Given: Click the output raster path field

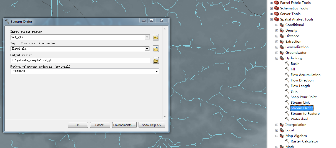Looking at the screenshot, I should click(80, 60).
